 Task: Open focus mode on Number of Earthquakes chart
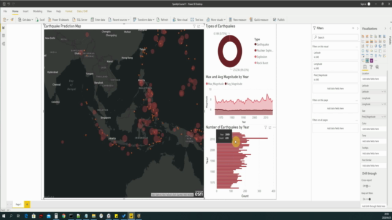(269, 127)
